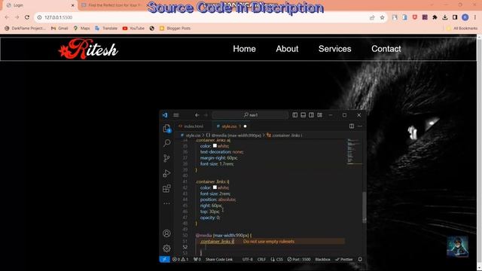Screen dimensions: 482x271
Task: Toggle the Chrome side panel icon
Action: coord(455,17)
